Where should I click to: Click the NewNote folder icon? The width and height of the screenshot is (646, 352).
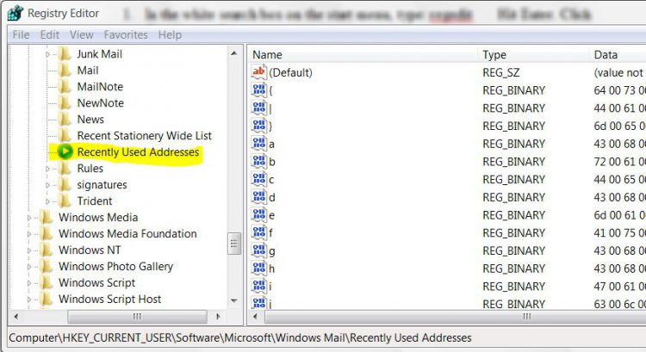click(65, 103)
